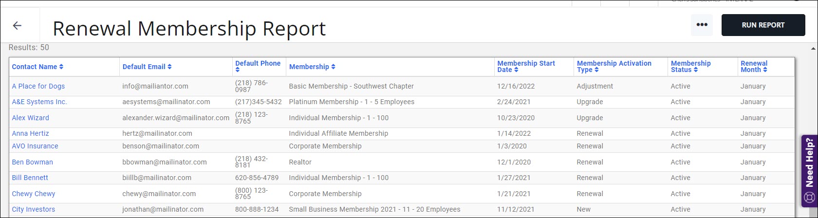Open the A&E Systems Inc. contact
Screen dimensions: 818x218
point(39,102)
